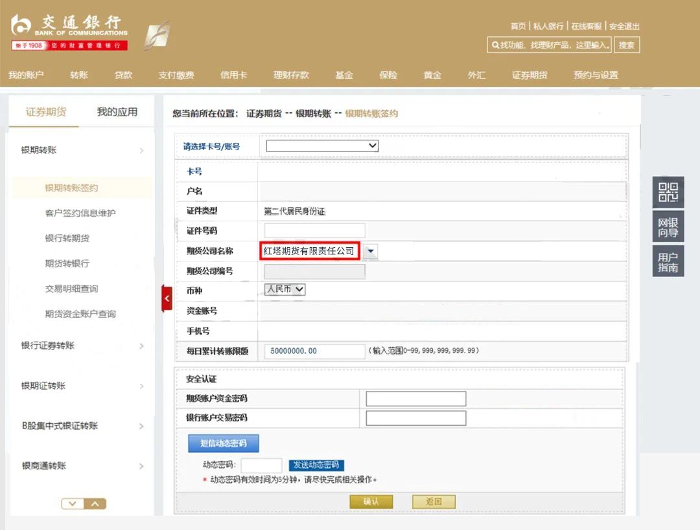Open 支付缴费 menu
This screenshot has width=700, height=530.
176,75
